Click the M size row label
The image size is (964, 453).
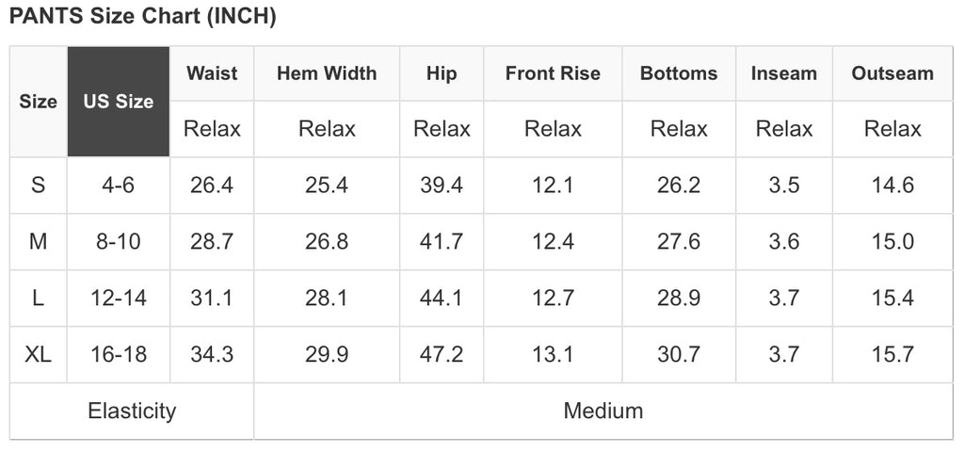click(x=39, y=242)
